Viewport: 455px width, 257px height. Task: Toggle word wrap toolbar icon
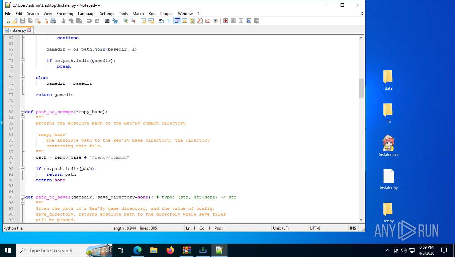click(x=162, y=21)
